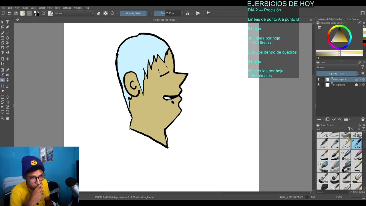
Task: Save the document from toolbar
Action: [x=16, y=13]
